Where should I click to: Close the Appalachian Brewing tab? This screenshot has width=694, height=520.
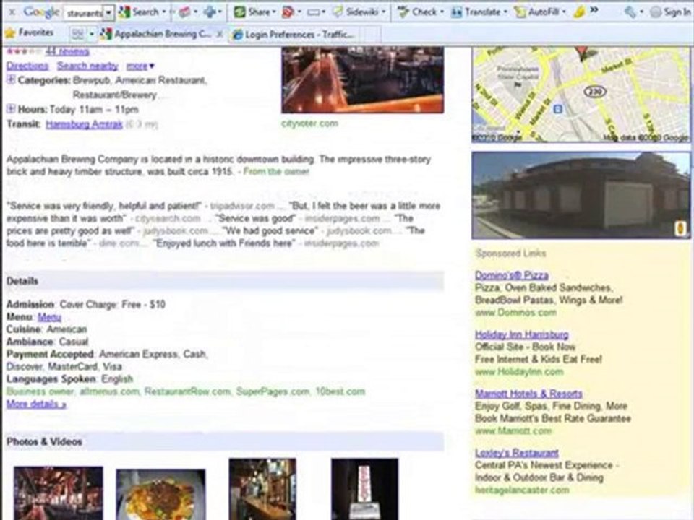tap(219, 34)
